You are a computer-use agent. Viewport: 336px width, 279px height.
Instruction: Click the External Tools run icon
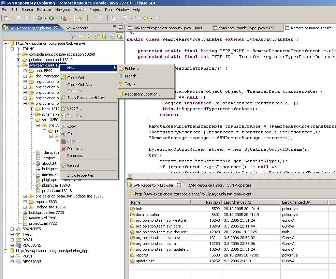(64, 18)
